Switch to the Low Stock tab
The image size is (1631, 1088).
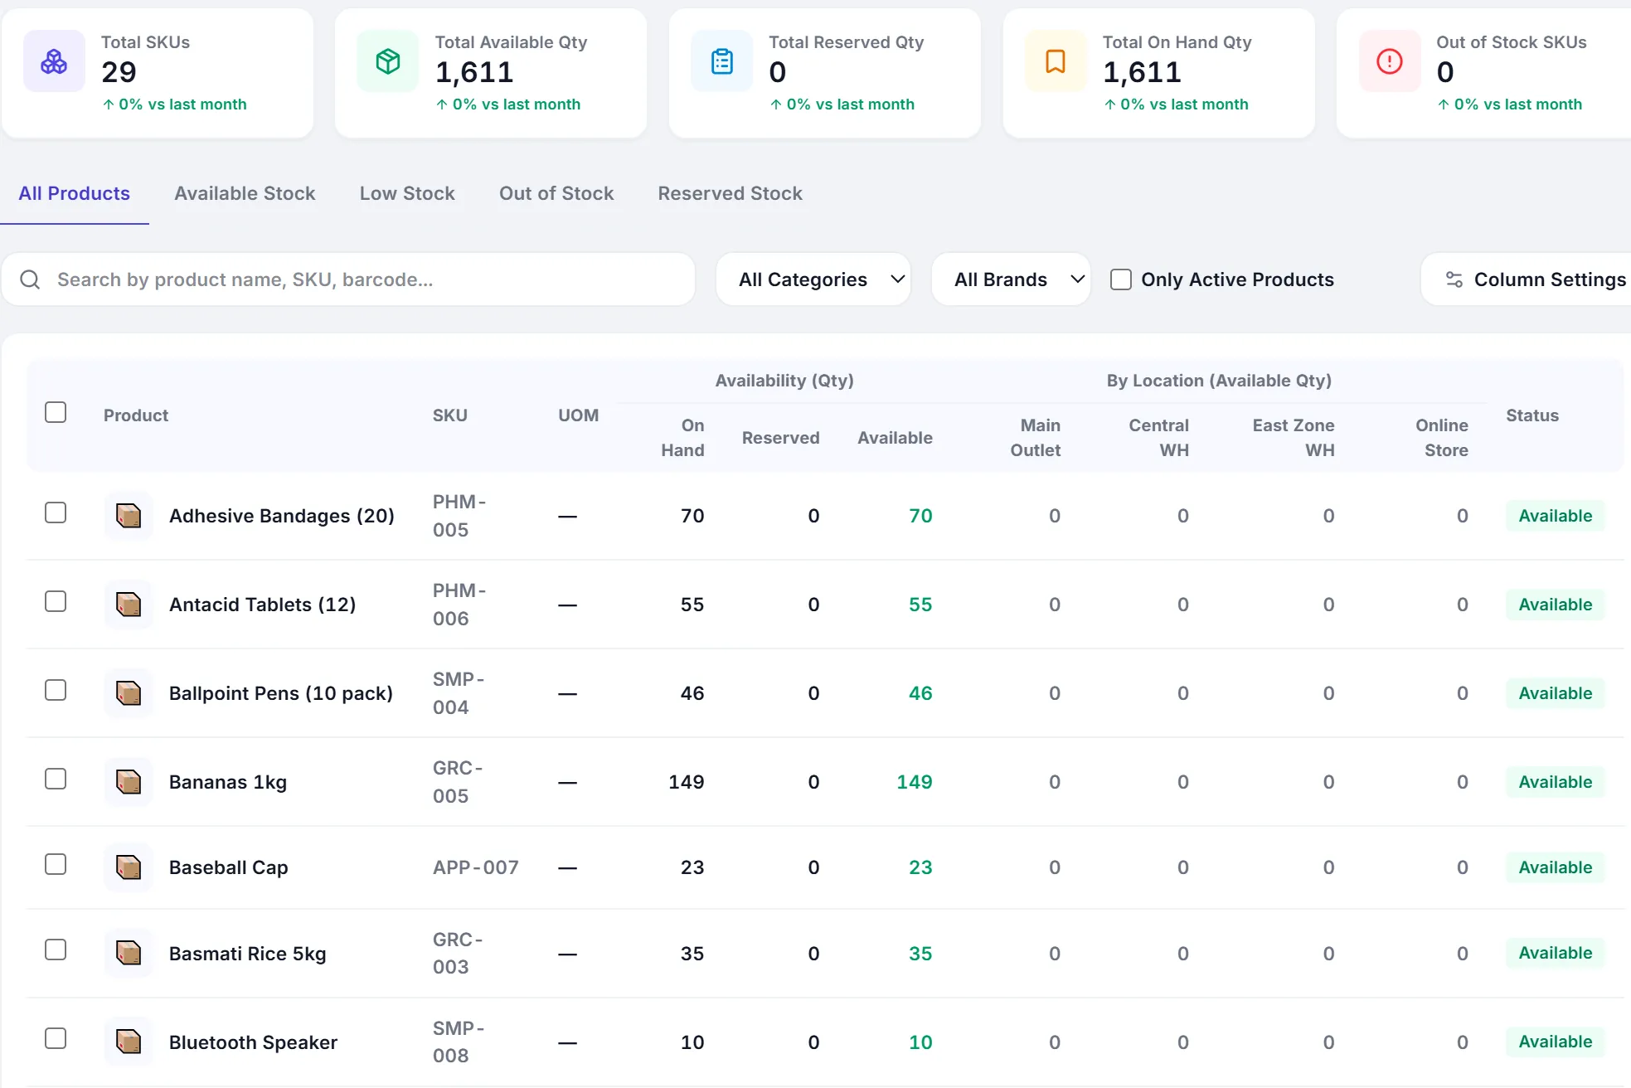(x=407, y=193)
